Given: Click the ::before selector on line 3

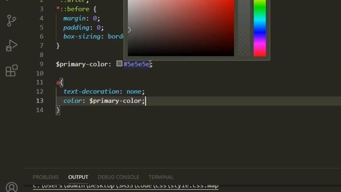Looking at the screenshot, I should [75, 9].
